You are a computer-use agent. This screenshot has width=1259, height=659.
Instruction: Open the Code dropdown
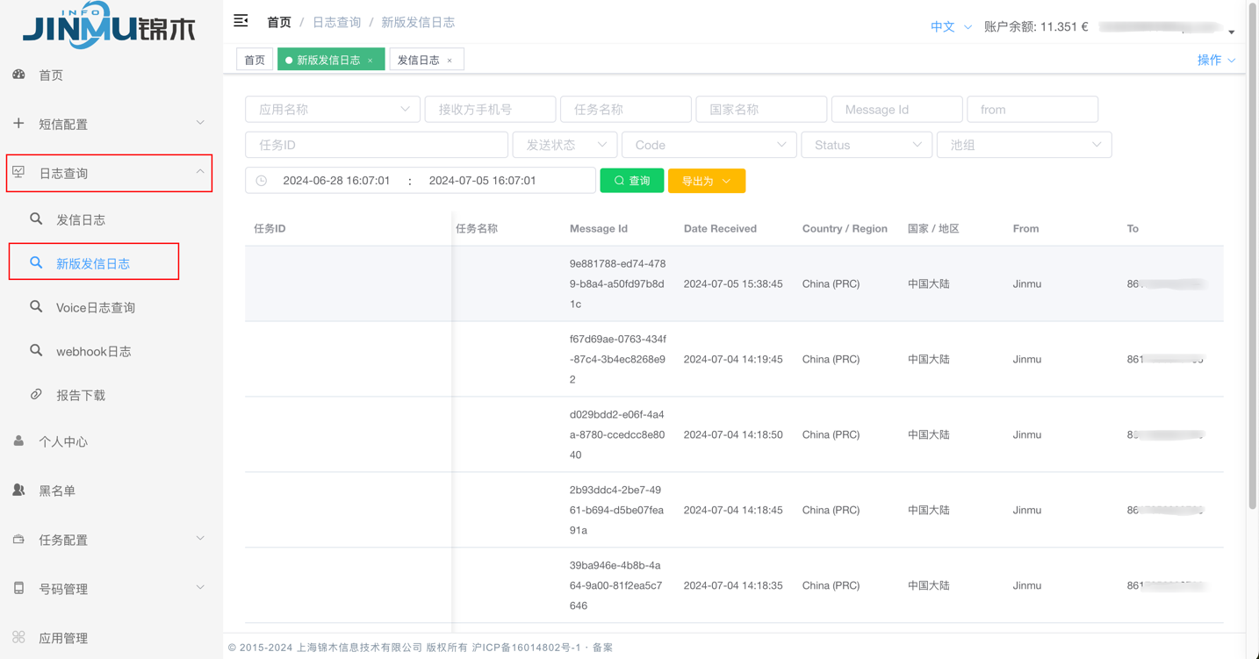[709, 145]
